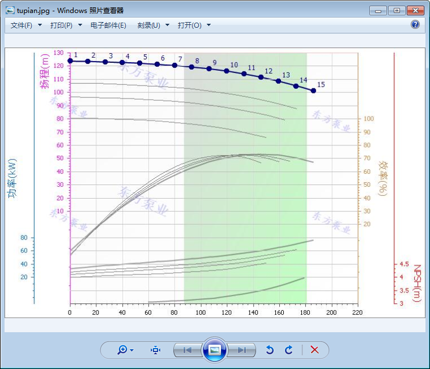Open the 电子邮件(E) menu item
This screenshot has width=430, height=369.
[108, 25]
